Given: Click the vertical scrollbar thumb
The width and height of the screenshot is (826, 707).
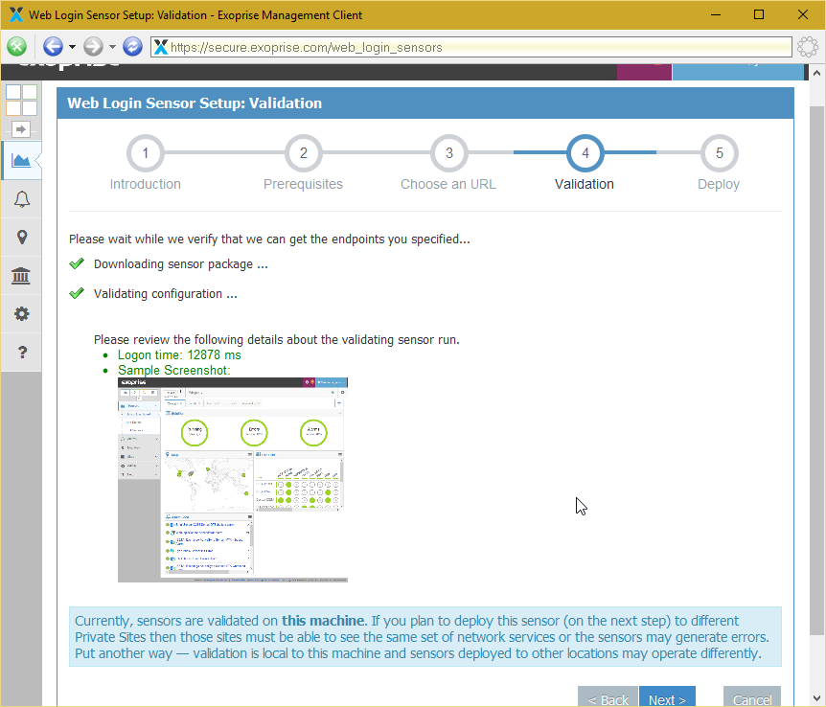Looking at the screenshot, I should (816, 369).
